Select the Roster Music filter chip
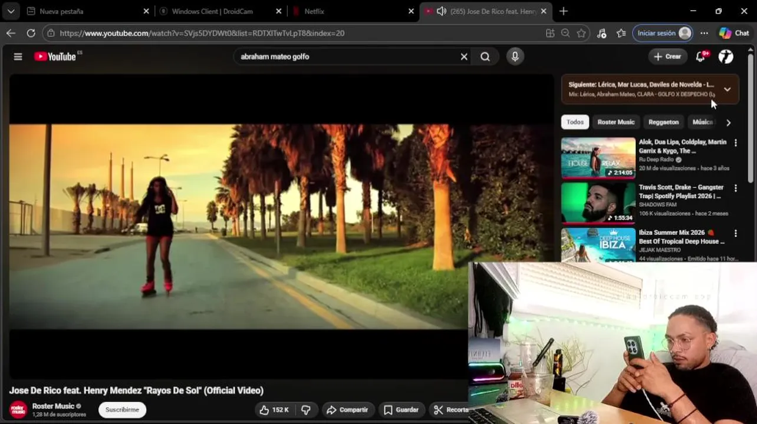The height and width of the screenshot is (424, 757). [616, 122]
